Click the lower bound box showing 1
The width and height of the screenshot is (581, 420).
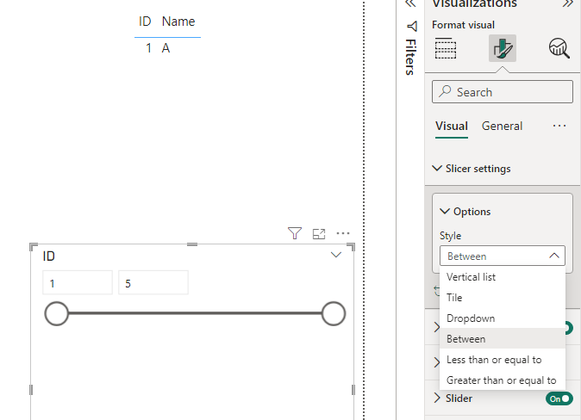(x=78, y=282)
